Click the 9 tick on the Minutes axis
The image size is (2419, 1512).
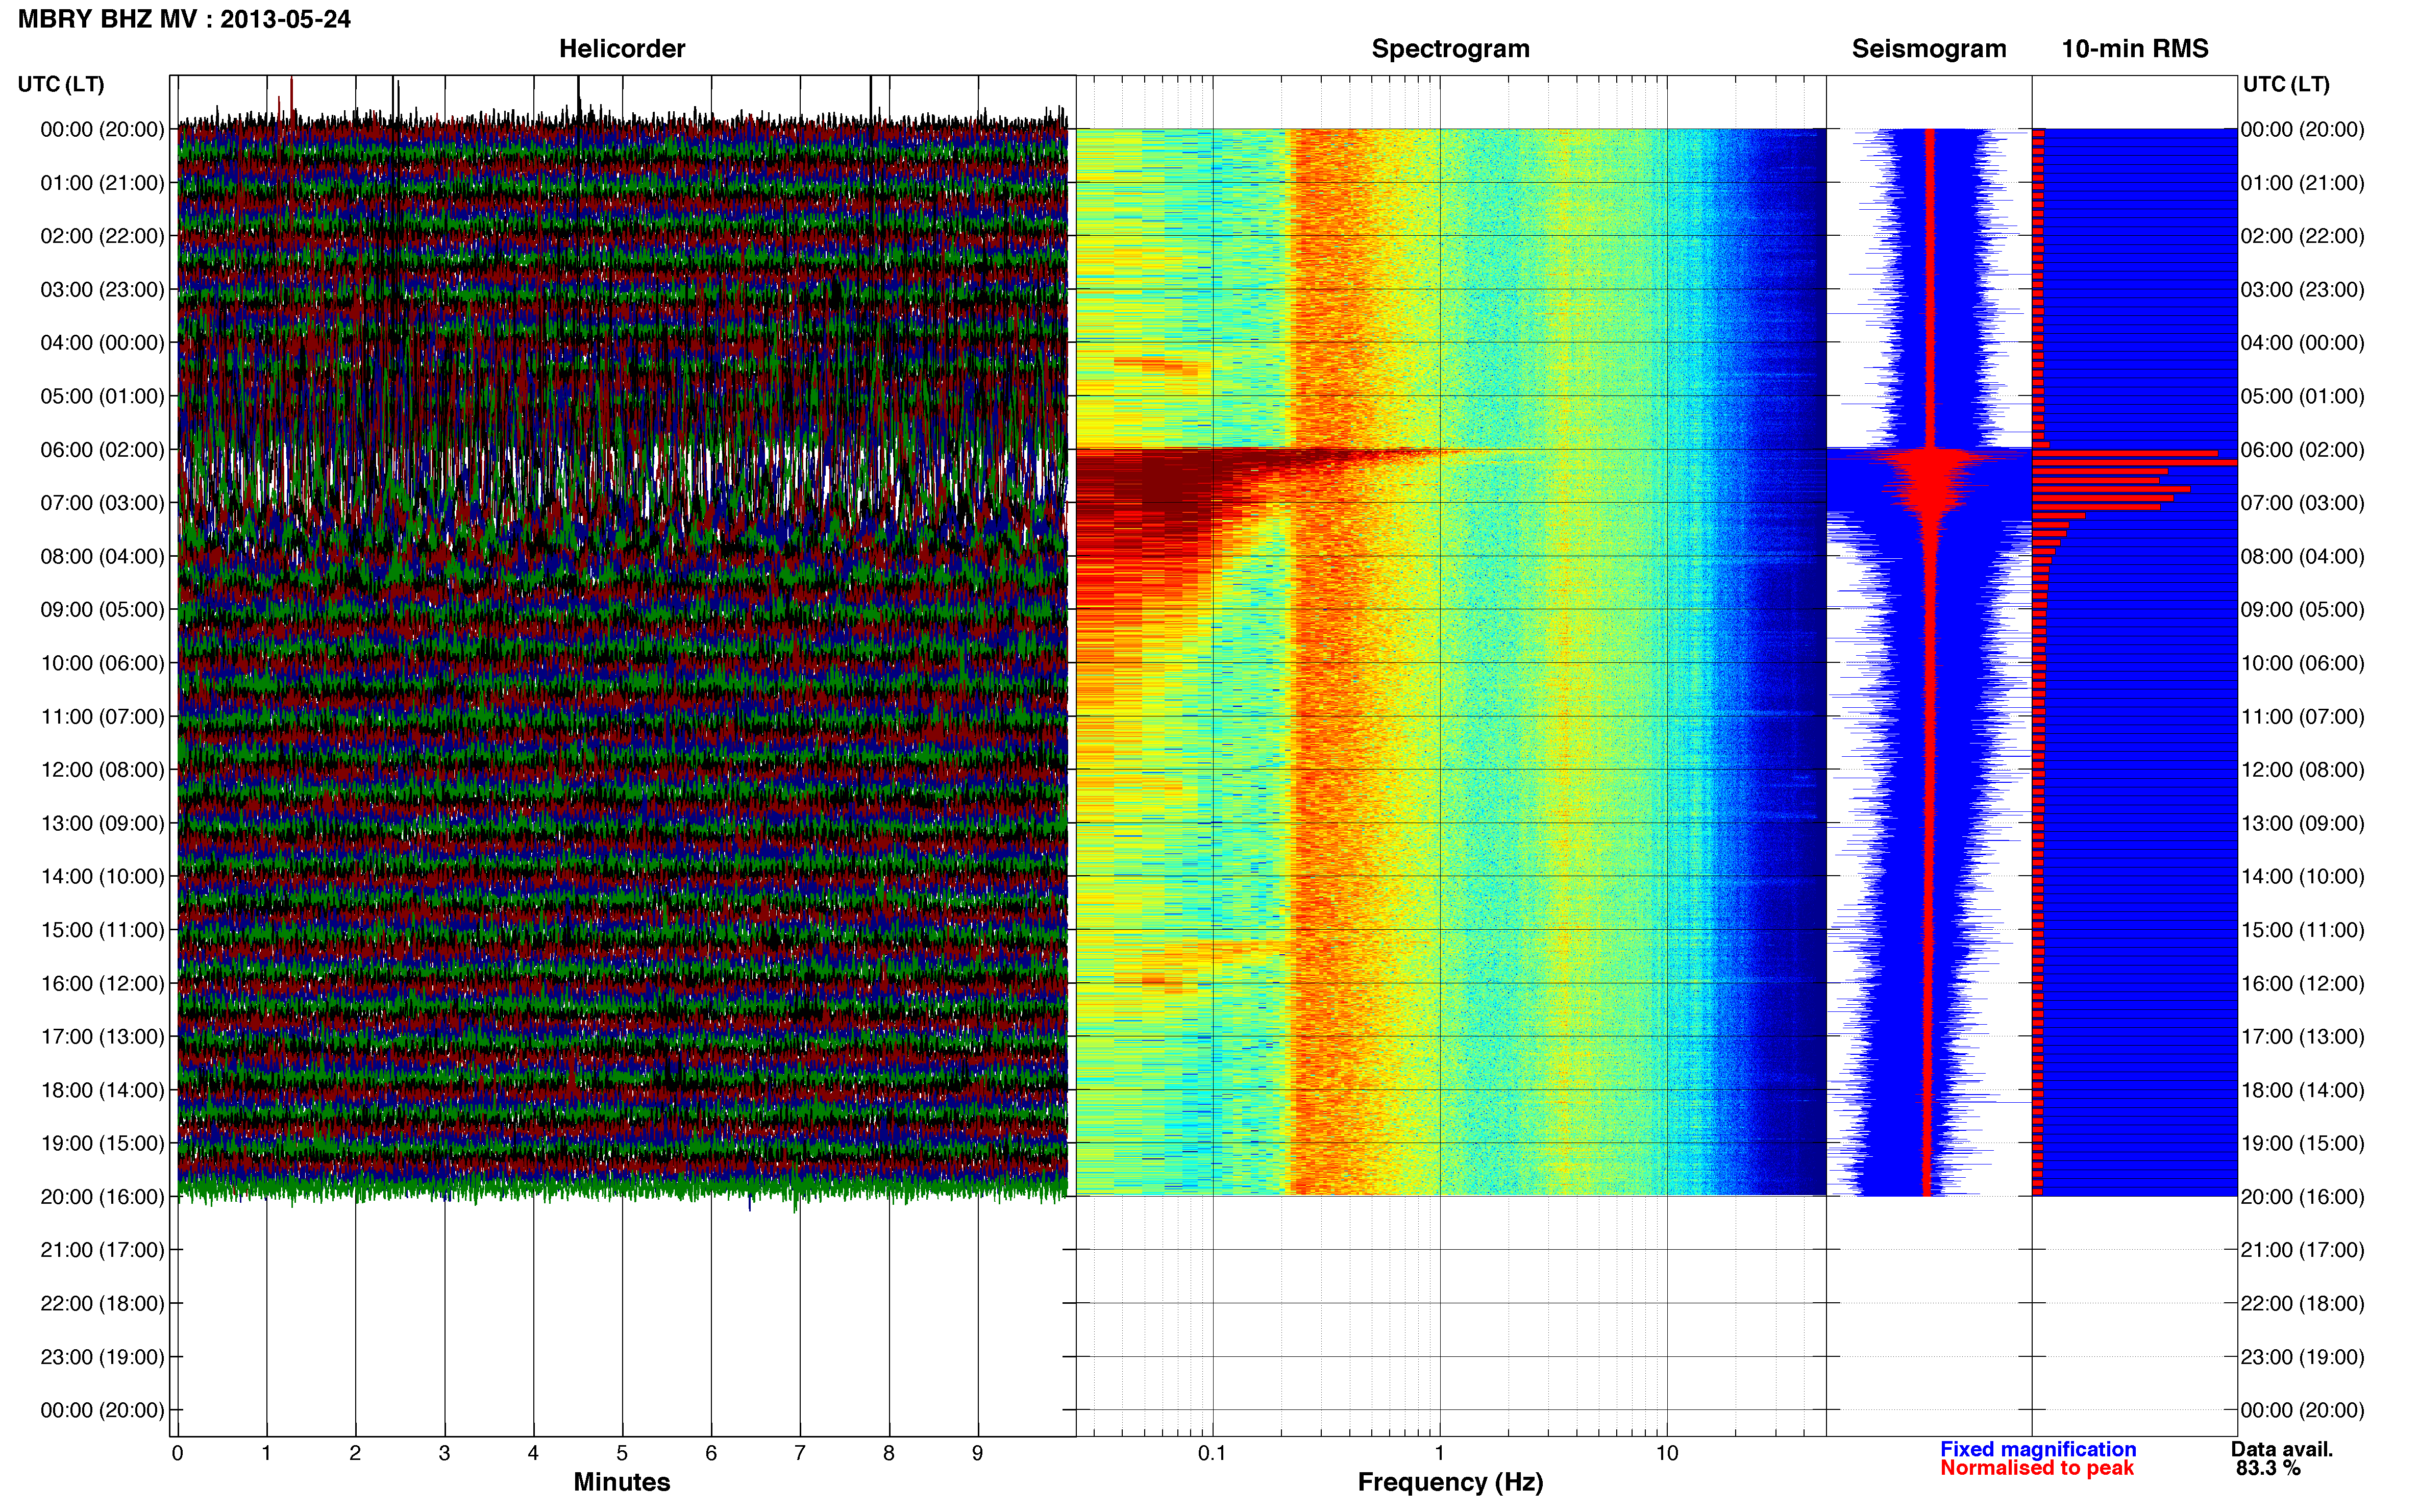click(x=978, y=1453)
